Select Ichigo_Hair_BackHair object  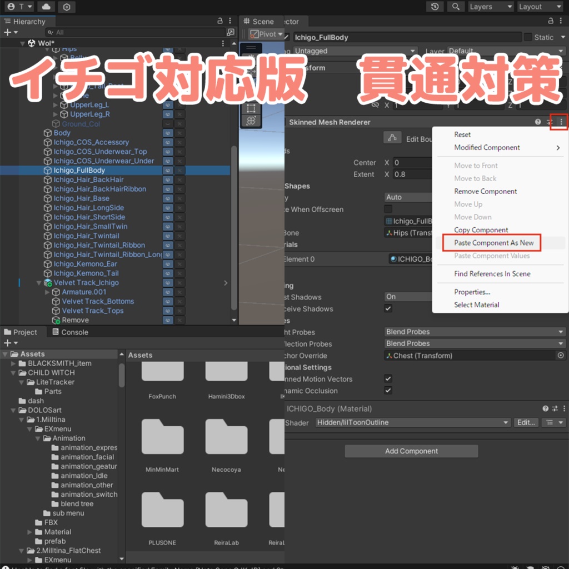point(88,179)
